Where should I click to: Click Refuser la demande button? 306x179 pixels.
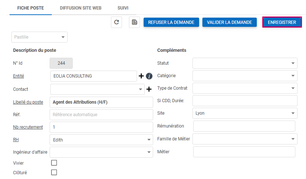pos(171,22)
